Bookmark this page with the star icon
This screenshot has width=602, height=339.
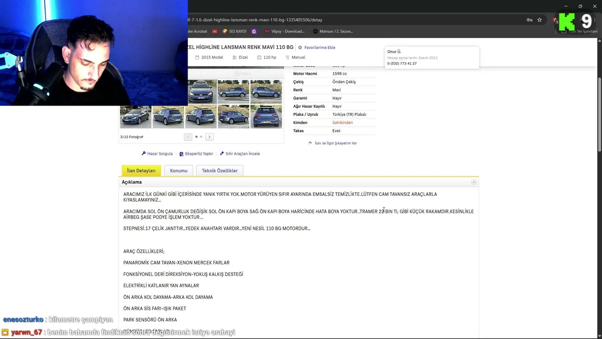[x=539, y=20]
